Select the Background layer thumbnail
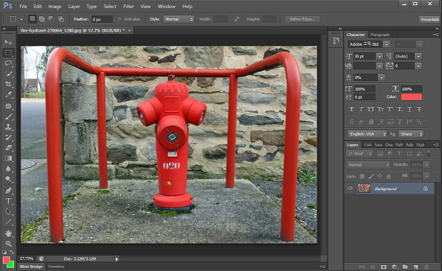The height and width of the screenshot is (271, 442). pyautogui.click(x=364, y=189)
